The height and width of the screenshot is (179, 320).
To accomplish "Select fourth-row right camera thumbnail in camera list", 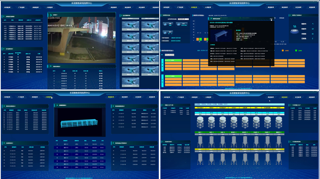I will pos(150,59).
